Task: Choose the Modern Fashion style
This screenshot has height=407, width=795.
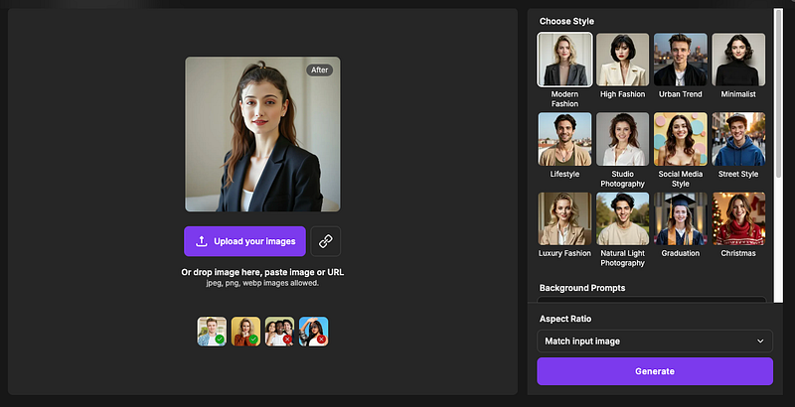Action: coord(564,60)
